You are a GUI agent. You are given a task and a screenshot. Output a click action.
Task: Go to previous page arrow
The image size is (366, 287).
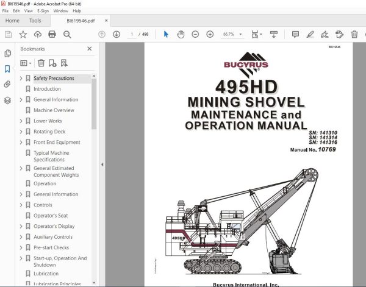(102, 35)
